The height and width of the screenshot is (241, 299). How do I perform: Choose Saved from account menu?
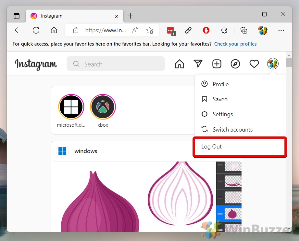(240, 99)
